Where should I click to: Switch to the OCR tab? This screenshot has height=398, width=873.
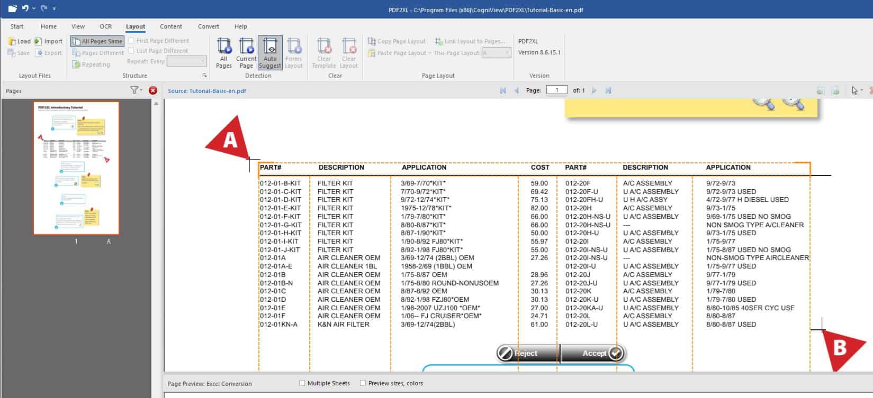pyautogui.click(x=106, y=26)
